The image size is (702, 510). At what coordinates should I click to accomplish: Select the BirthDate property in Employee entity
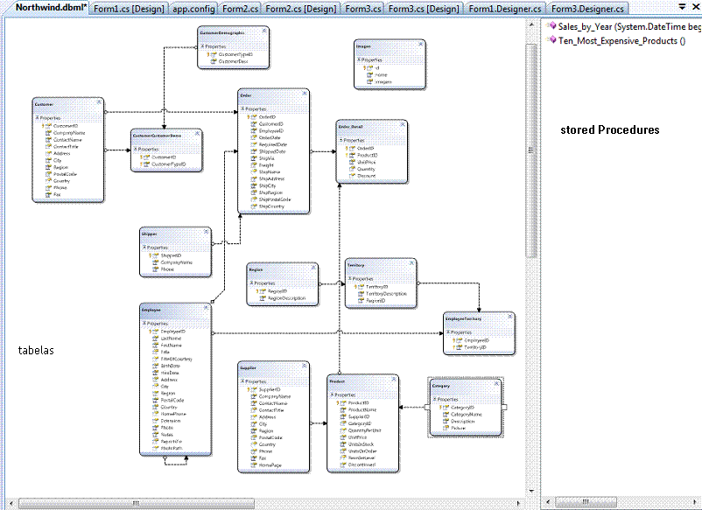(170, 366)
